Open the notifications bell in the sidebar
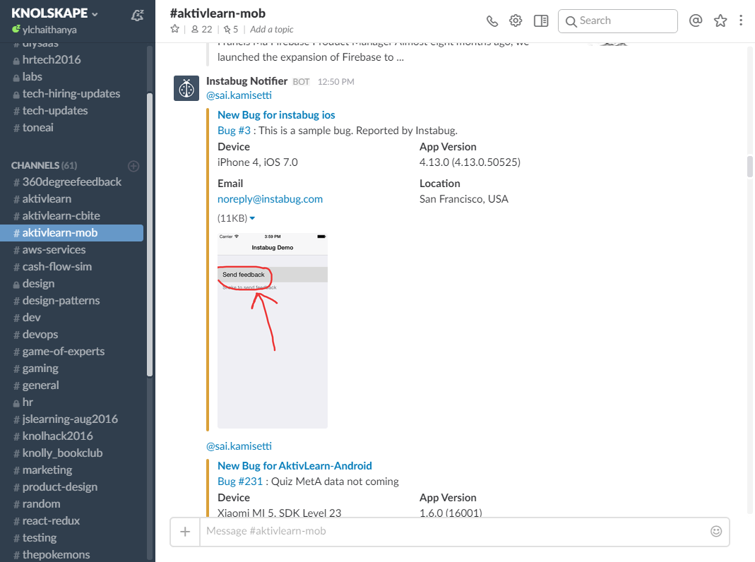The height and width of the screenshot is (562, 755). (137, 16)
